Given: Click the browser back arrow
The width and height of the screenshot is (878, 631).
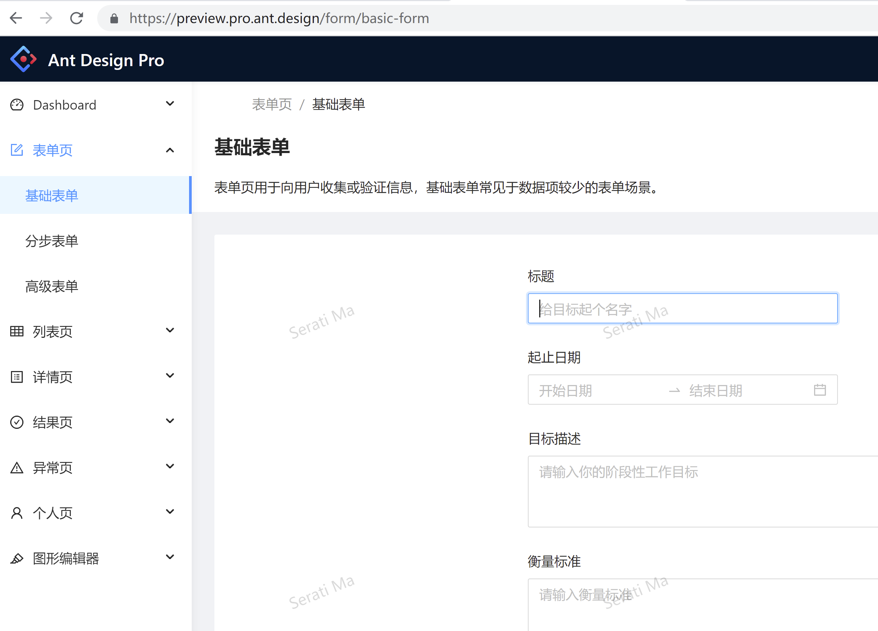Looking at the screenshot, I should click(16, 18).
